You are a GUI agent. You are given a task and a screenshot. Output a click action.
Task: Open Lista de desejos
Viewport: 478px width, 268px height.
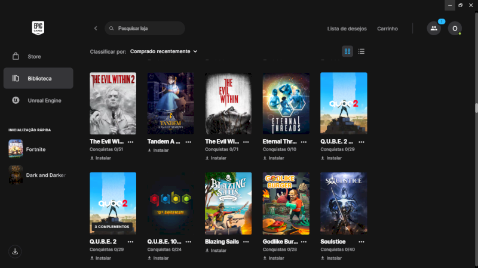click(x=347, y=29)
